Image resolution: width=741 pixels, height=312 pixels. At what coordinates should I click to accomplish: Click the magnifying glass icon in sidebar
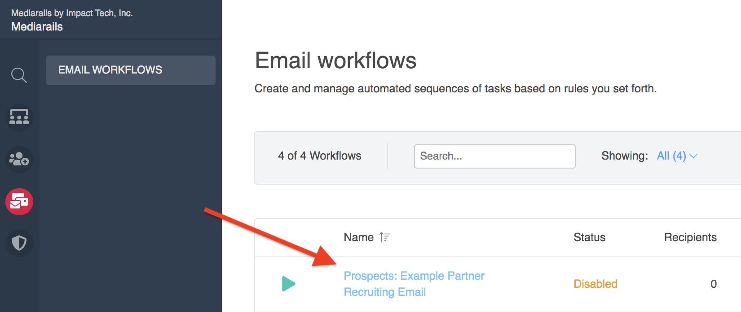tap(19, 75)
